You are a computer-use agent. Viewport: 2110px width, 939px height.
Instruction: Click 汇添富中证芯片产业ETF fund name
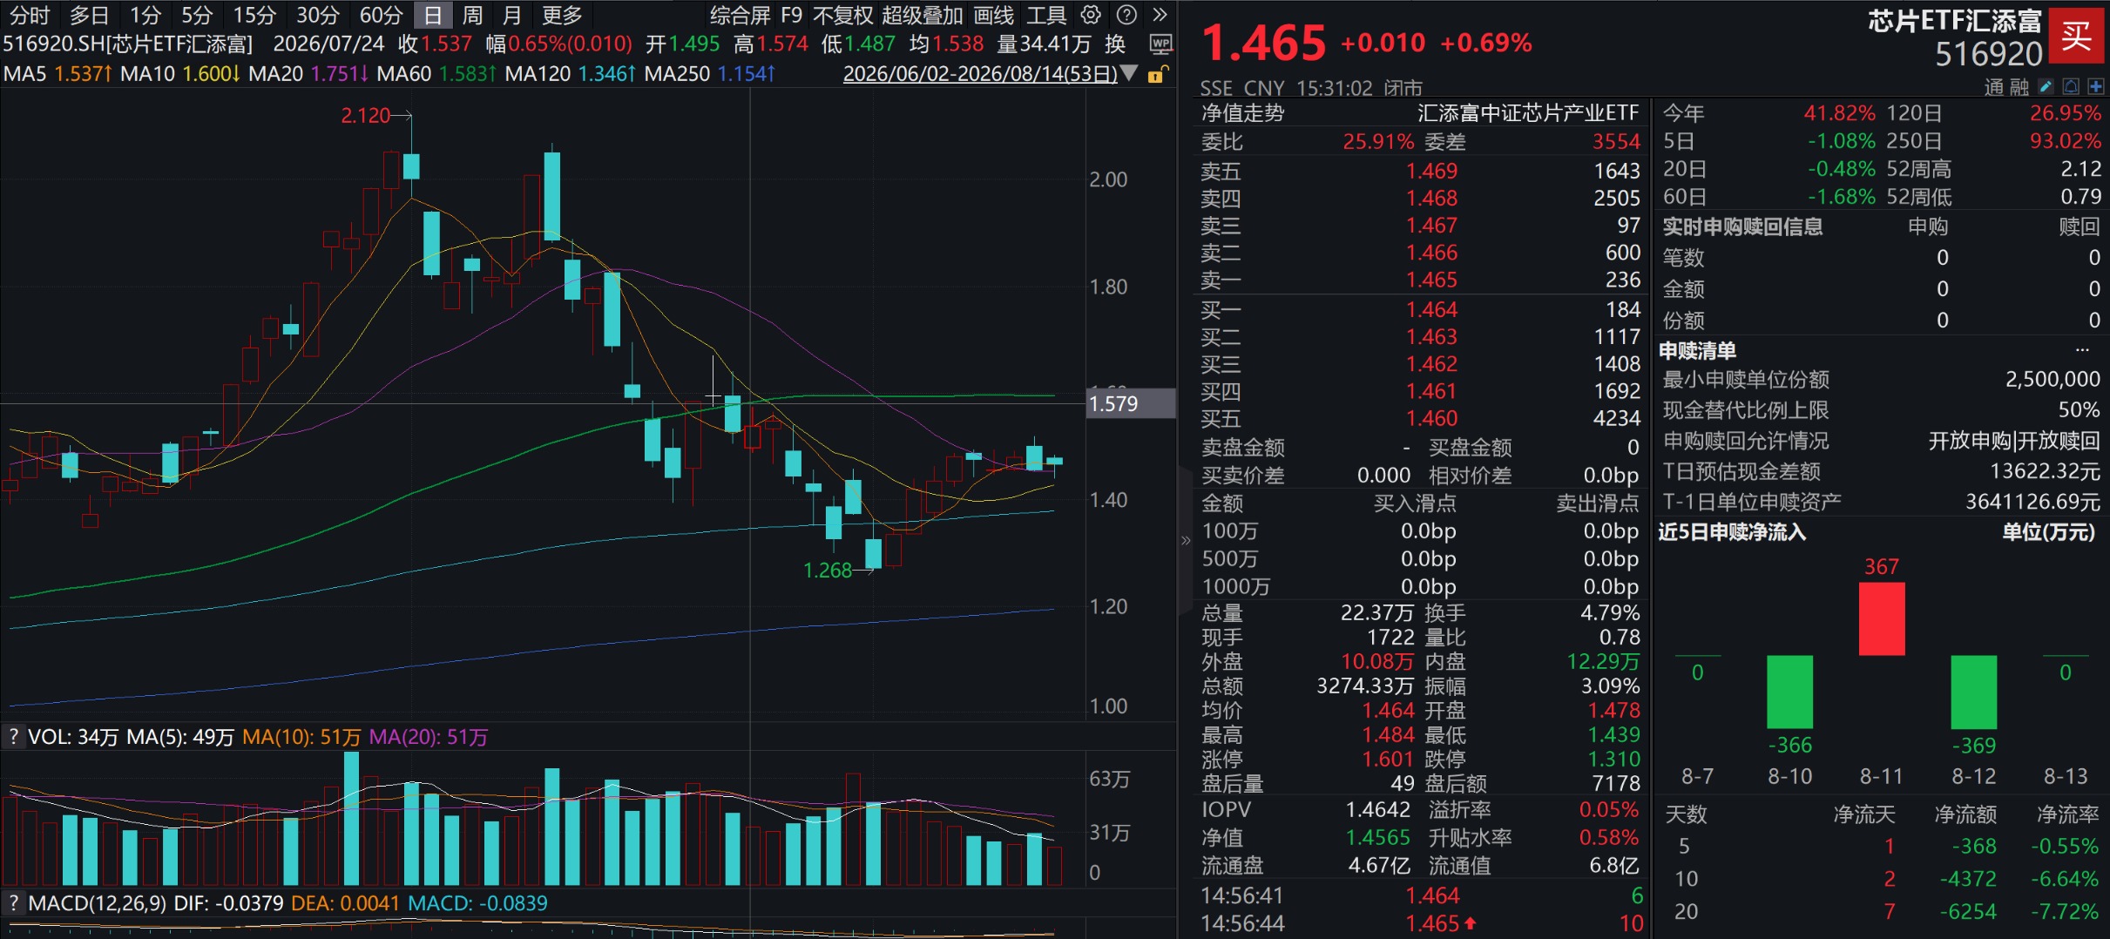pyautogui.click(x=1528, y=113)
